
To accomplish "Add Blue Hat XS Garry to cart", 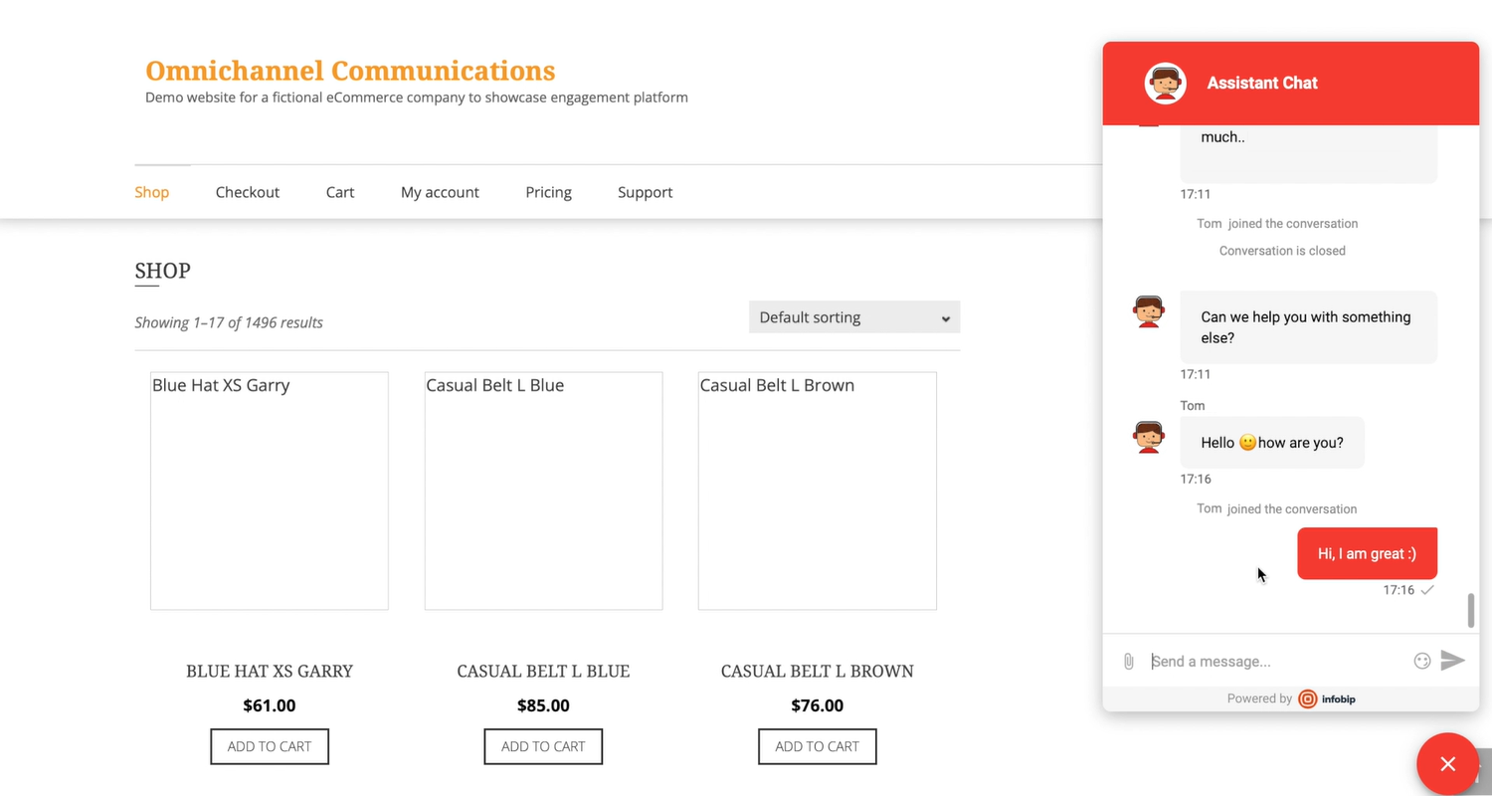I will (x=270, y=746).
